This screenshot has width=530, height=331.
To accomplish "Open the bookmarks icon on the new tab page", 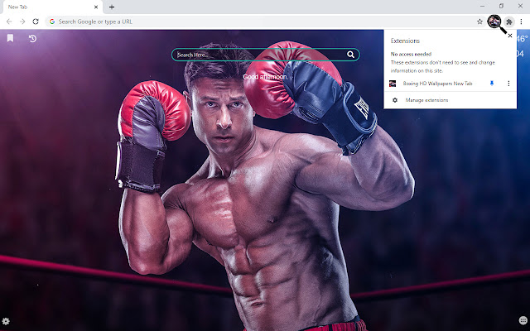I will [x=10, y=38].
